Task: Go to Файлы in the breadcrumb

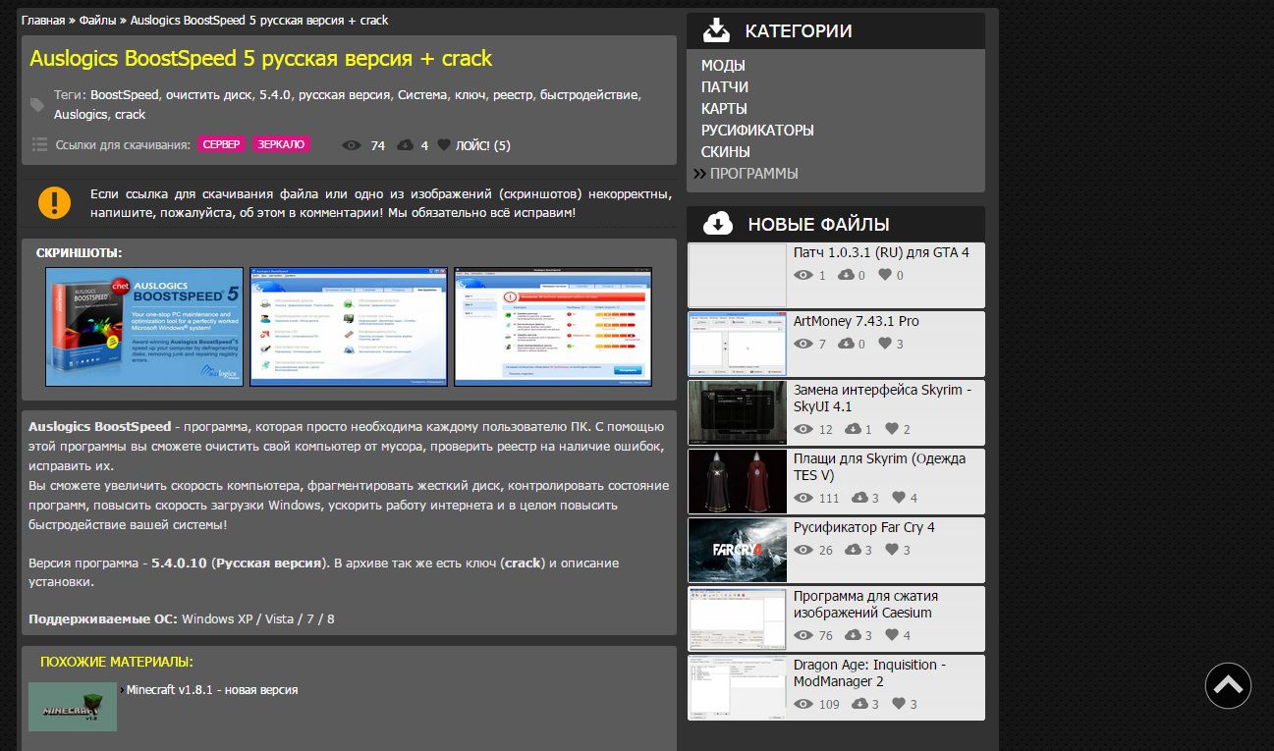Action: pos(98,20)
